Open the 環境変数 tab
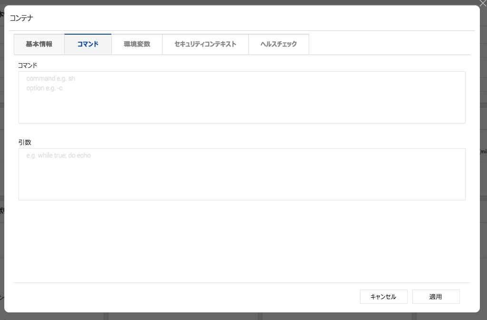This screenshot has height=320, width=487. [x=137, y=44]
